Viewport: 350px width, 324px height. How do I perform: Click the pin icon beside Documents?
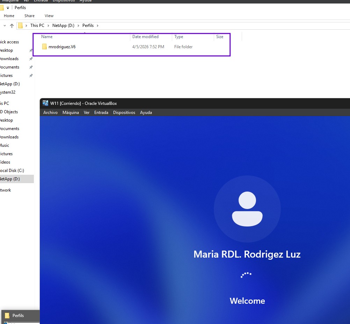point(31,67)
